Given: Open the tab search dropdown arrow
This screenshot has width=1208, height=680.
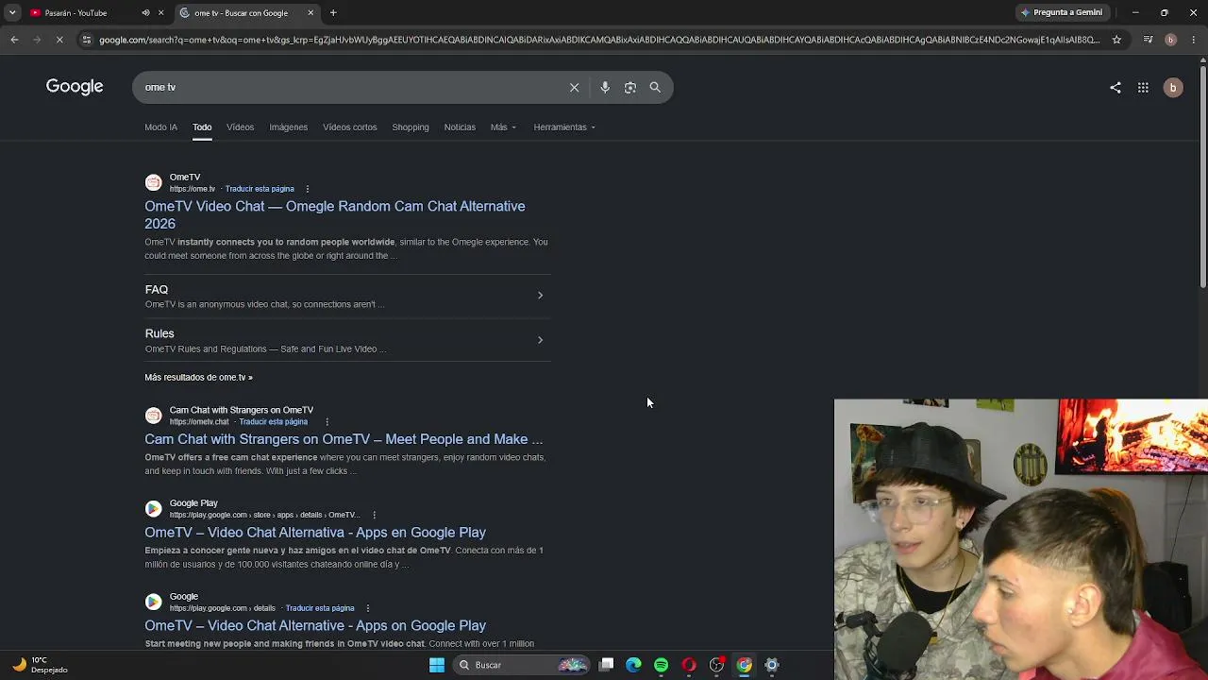Looking at the screenshot, I should coord(12,13).
